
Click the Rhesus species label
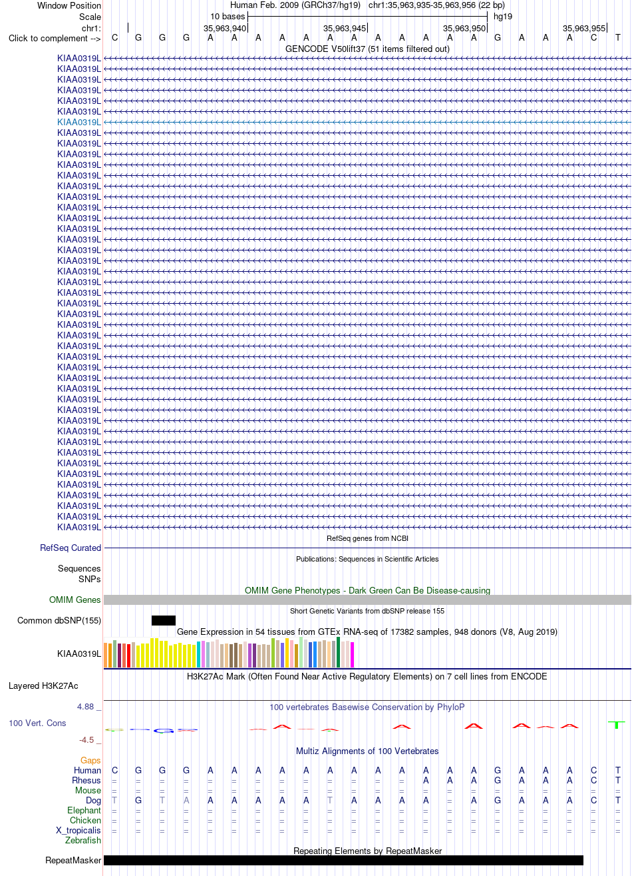pyautogui.click(x=87, y=780)
